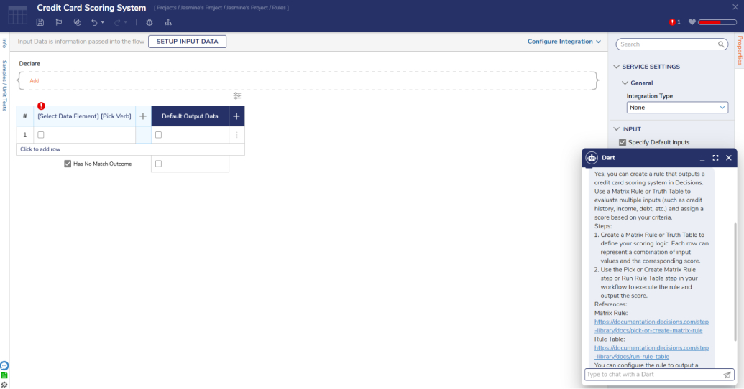This screenshot has width=744, height=389.
Task: Check row 1 Default Output Data checkbox
Action: tap(159, 135)
